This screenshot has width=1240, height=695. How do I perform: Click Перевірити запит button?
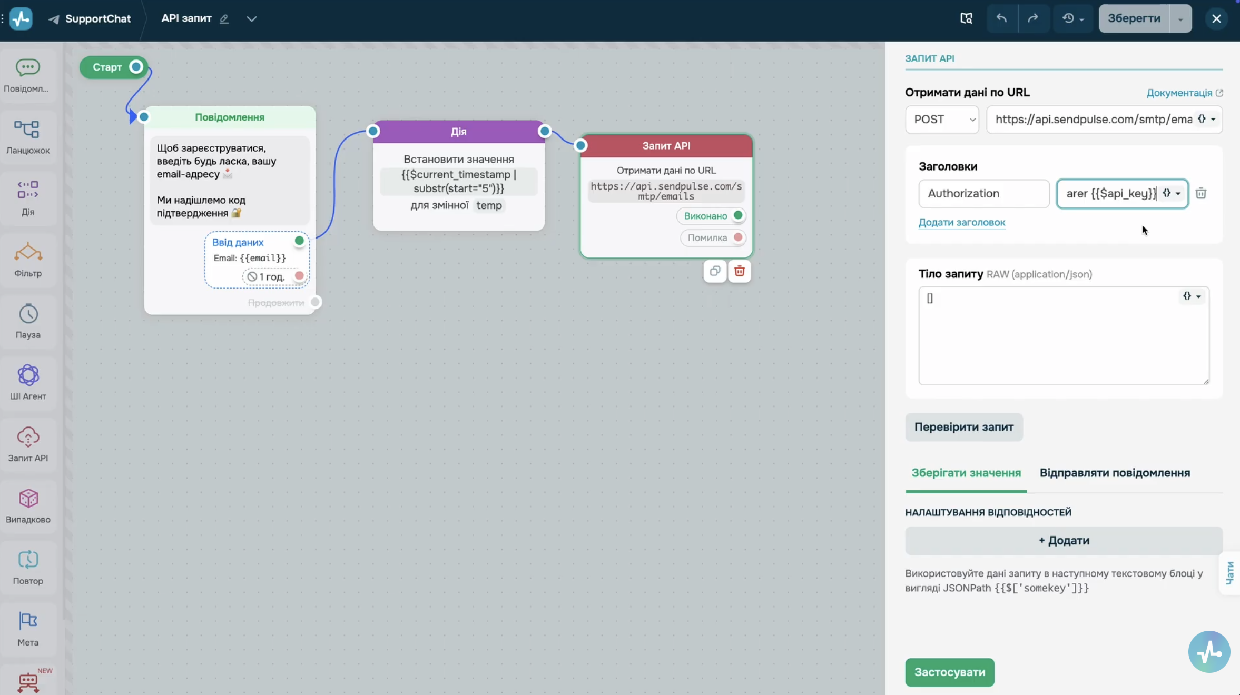(964, 427)
